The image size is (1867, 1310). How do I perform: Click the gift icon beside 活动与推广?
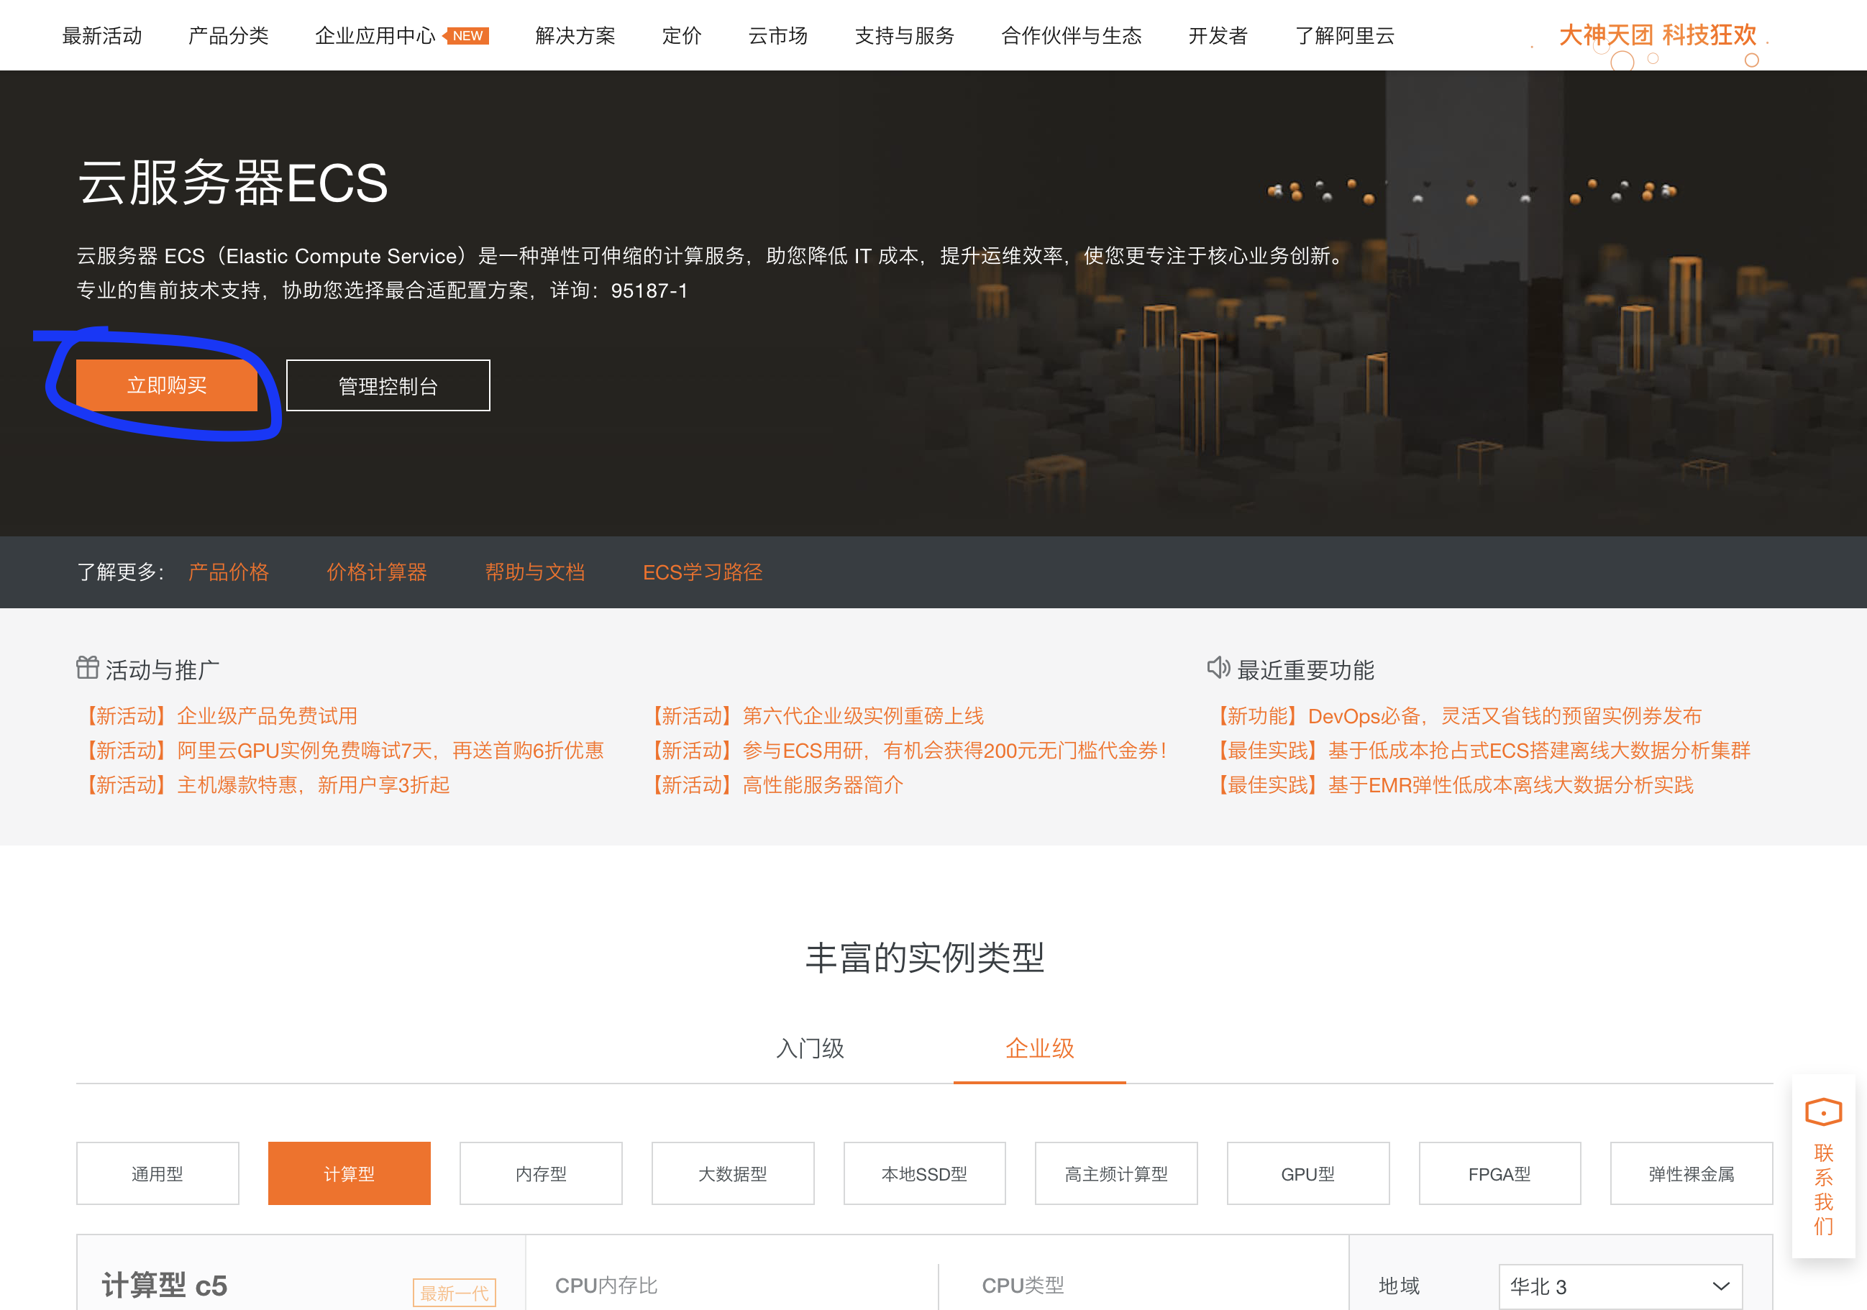coord(88,667)
